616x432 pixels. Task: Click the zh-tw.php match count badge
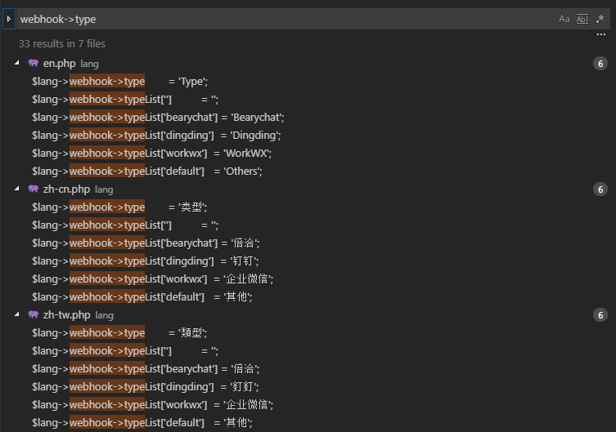coord(600,315)
